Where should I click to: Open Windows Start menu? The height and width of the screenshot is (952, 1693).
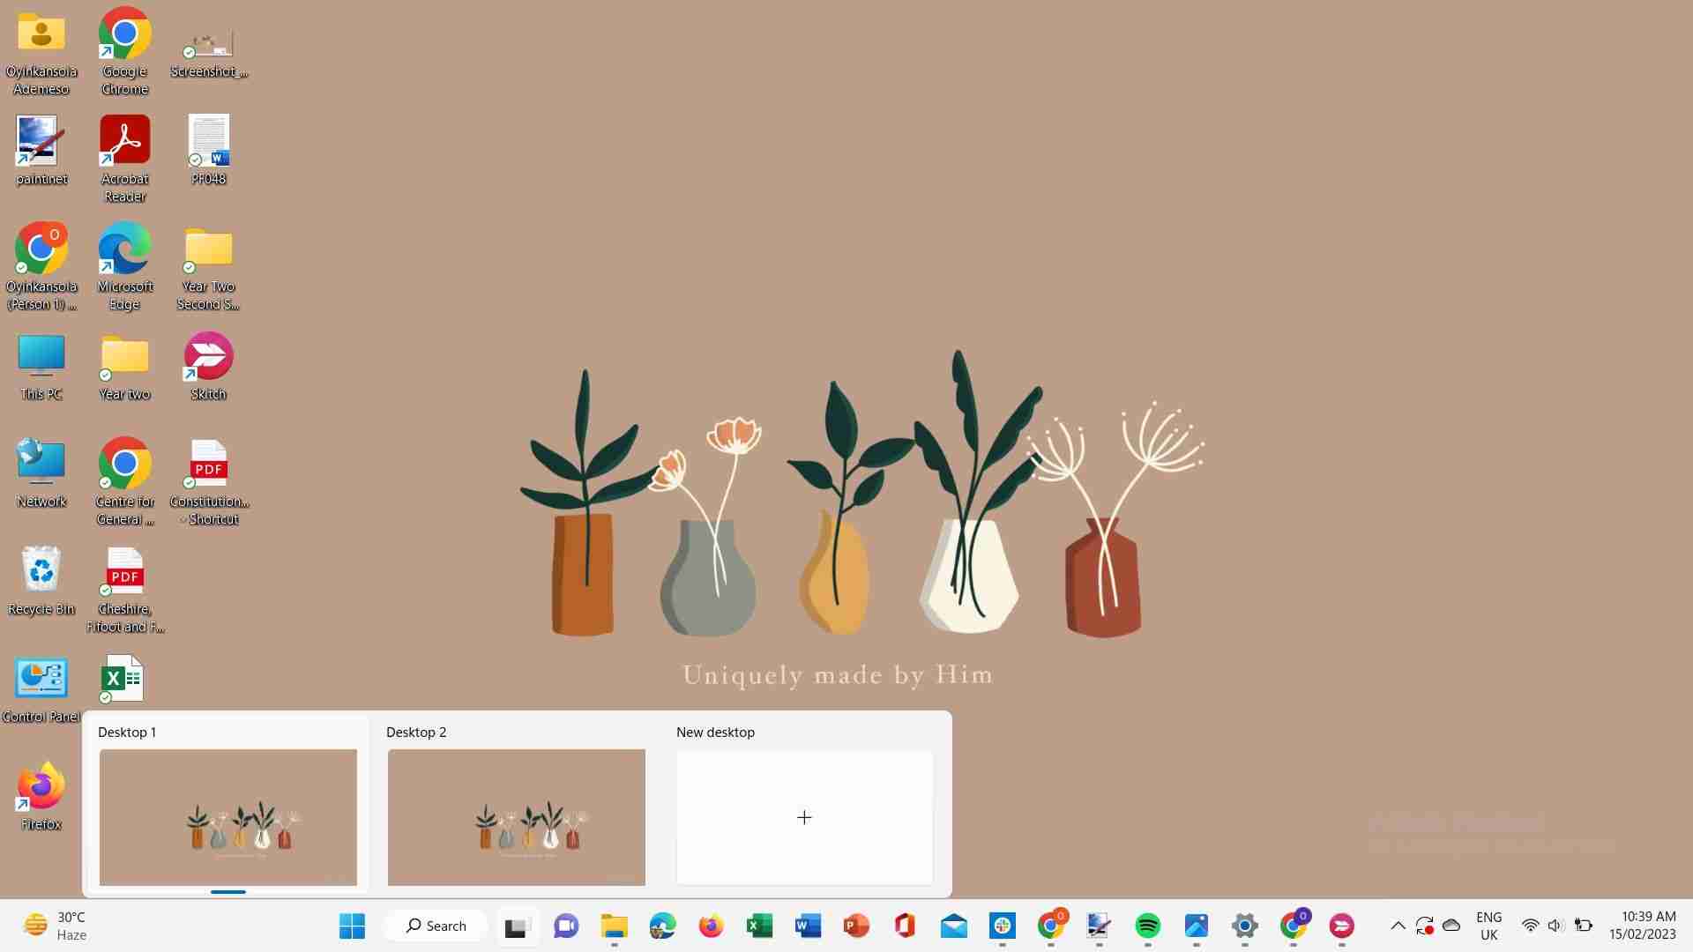click(354, 926)
